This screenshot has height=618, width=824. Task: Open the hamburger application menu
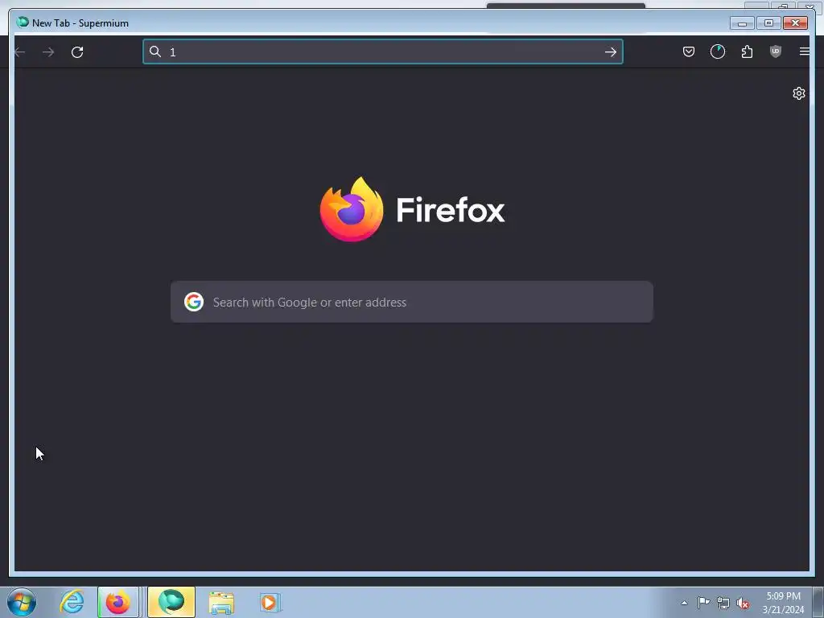tap(804, 51)
